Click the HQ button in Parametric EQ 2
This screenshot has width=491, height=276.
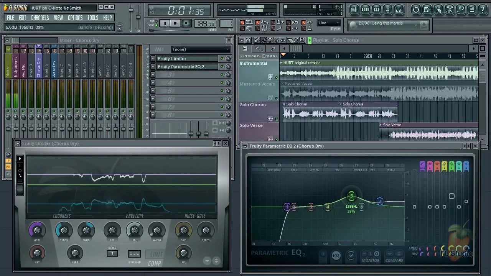(x=336, y=255)
